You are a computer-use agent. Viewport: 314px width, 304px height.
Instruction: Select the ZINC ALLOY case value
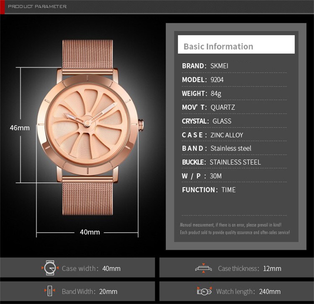[x=227, y=135]
